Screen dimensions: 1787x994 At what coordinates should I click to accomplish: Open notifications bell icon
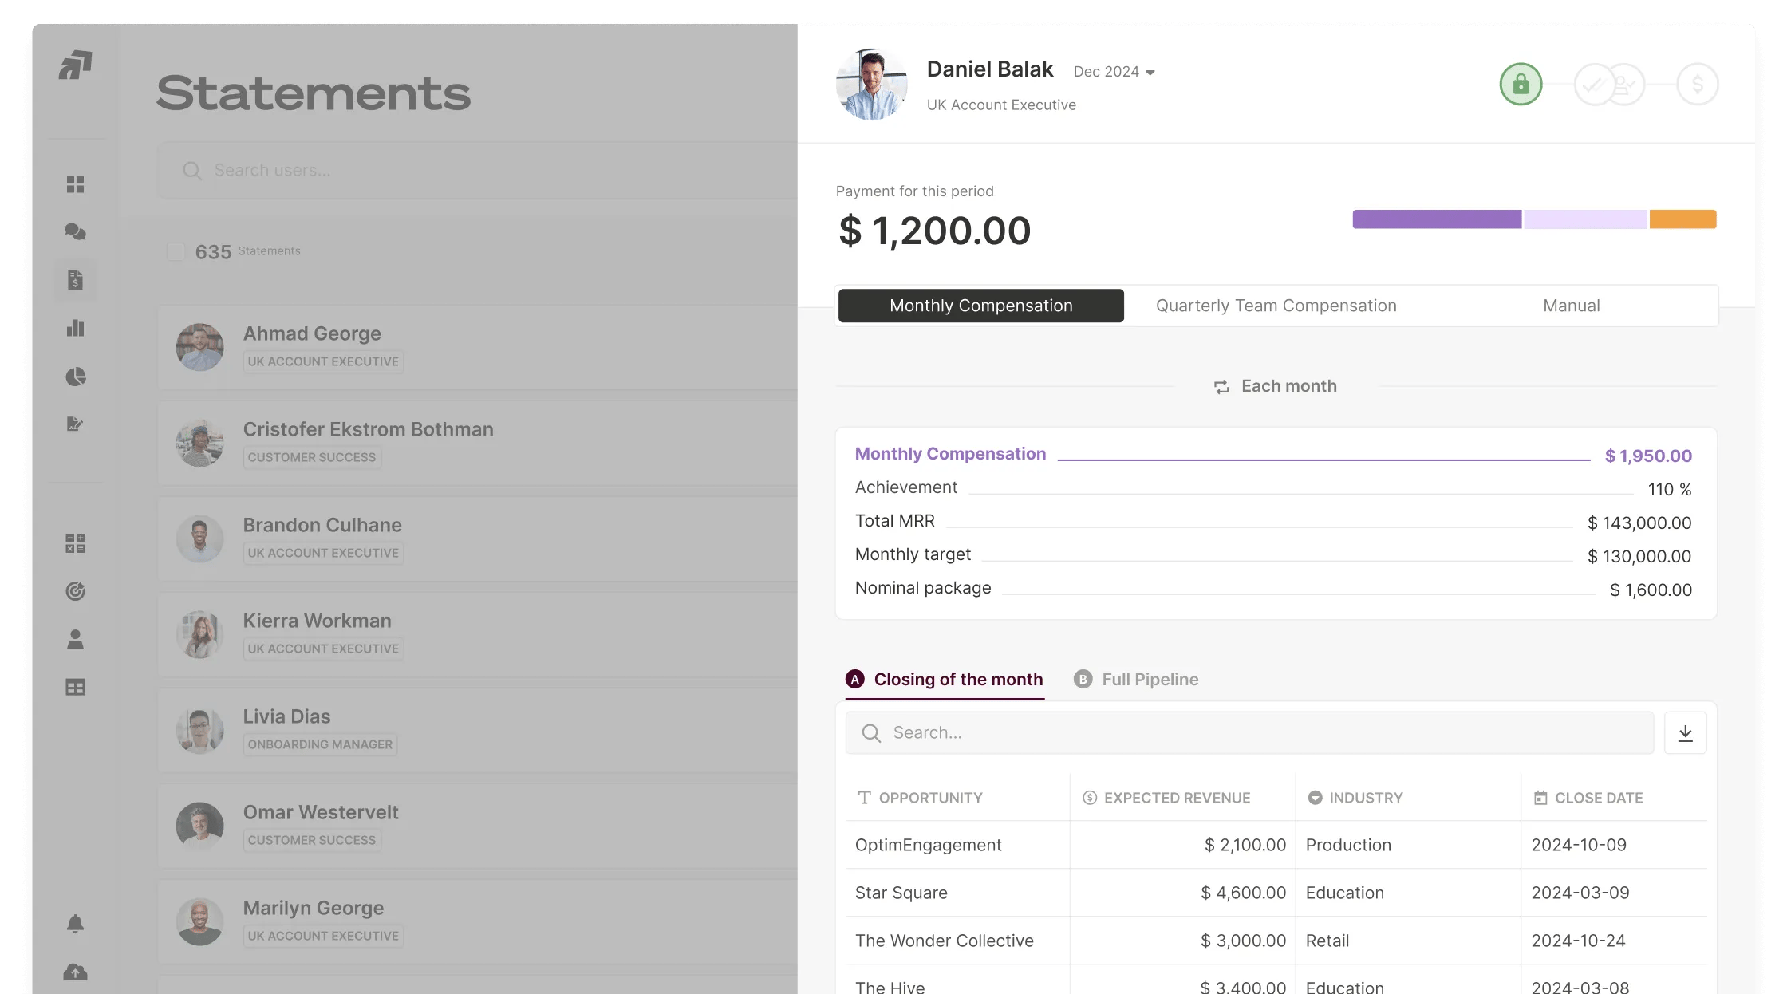(x=75, y=924)
